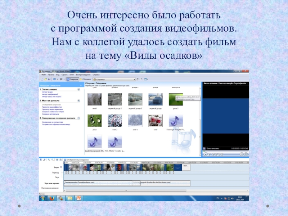This screenshot has height=216, width=288.
Task: Select the снег 3 thumbnail
Action: 135,121
